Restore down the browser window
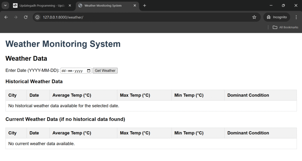Viewport: 302px width, 161px height. [x=283, y=6]
